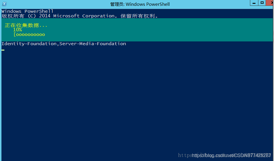Click the 2014 year in copyright line
274x161 pixels.
click(45, 16)
